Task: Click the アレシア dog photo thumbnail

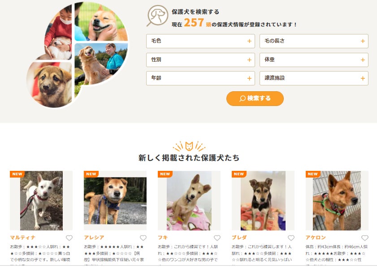Action: (x=115, y=200)
